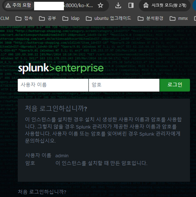Click the security warning triangle icon
The width and height of the screenshot is (196, 197).
8,5
